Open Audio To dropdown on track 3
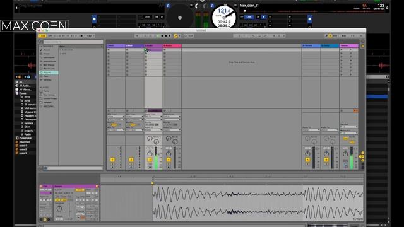 (153, 130)
